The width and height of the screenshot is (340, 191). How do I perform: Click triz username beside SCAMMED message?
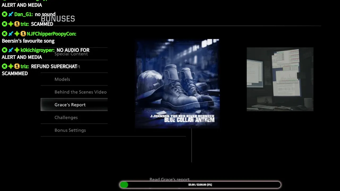tap(24, 24)
